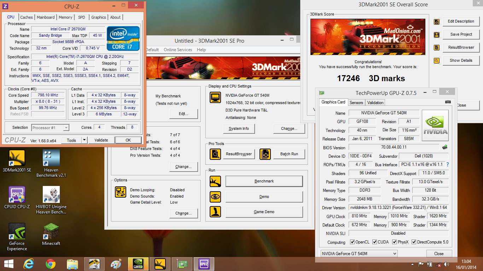
Task: Click Edit button under My Benchmark
Action: (183, 114)
